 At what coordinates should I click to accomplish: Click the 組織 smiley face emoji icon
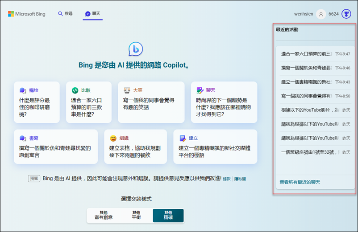pyautogui.click(x=113, y=138)
